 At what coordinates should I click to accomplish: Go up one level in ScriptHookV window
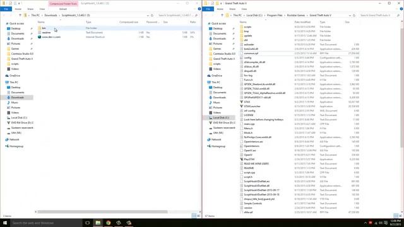20,15
